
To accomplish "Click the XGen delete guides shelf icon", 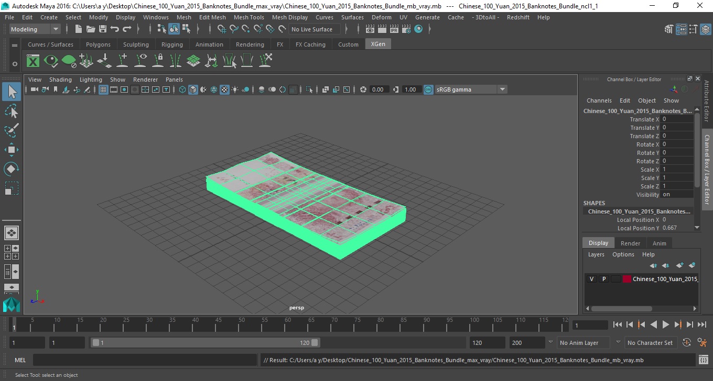I will coord(265,61).
